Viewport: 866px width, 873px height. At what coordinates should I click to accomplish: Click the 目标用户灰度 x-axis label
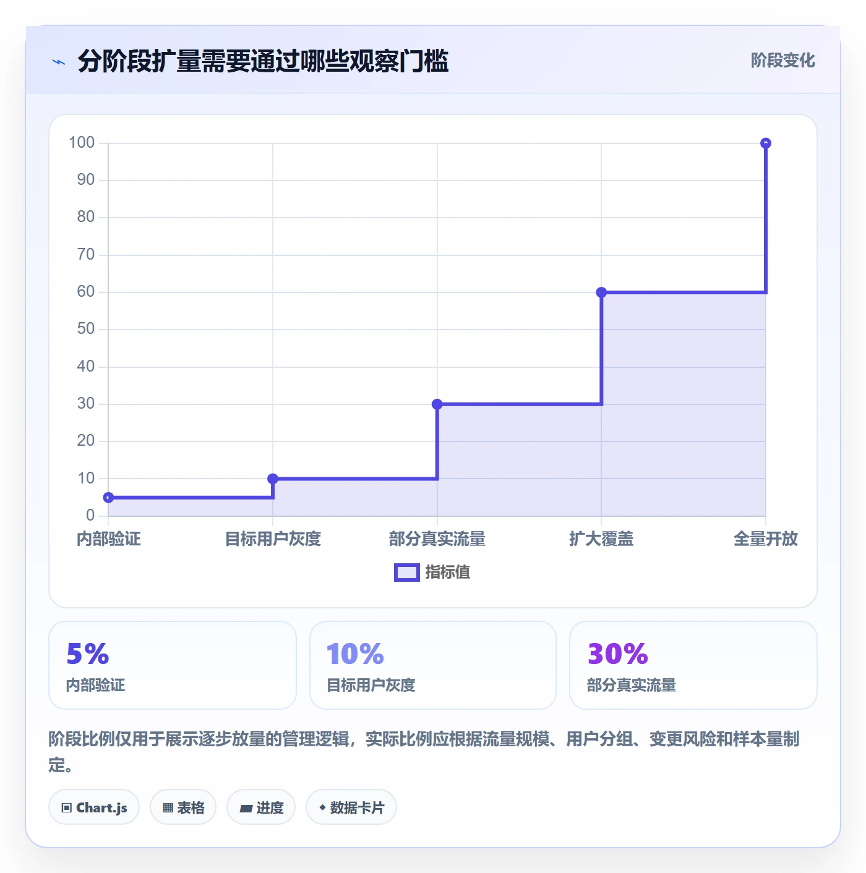point(273,539)
